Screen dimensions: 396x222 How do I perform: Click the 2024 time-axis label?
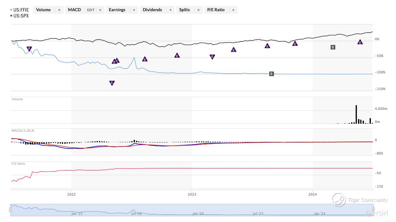point(313,194)
